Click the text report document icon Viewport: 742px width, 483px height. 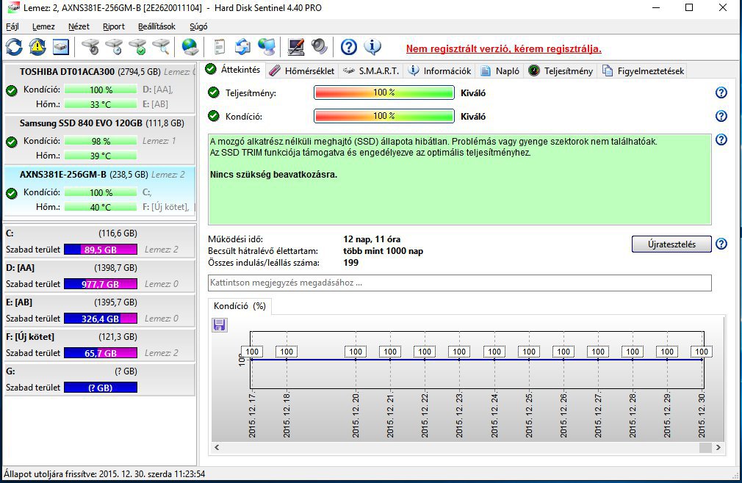219,47
